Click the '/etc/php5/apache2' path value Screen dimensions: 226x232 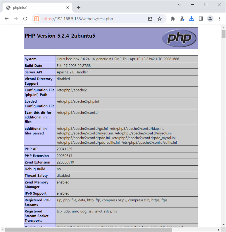(x=72, y=90)
